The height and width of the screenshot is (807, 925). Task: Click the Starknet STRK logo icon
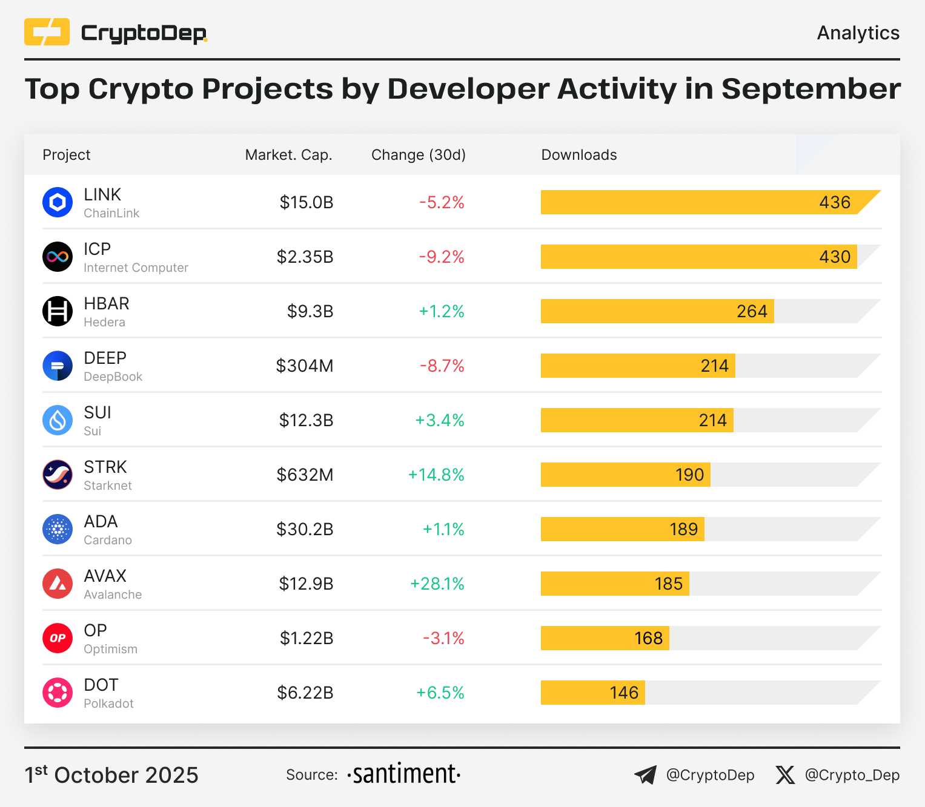58,475
